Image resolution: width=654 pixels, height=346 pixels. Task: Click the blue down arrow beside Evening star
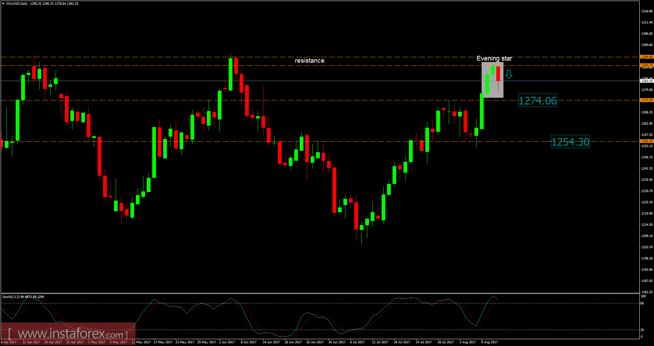[x=509, y=74]
